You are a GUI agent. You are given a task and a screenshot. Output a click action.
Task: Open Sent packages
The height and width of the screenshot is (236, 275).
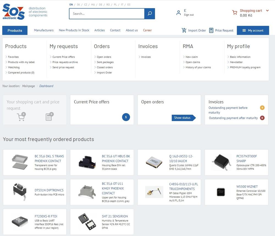click(105, 62)
